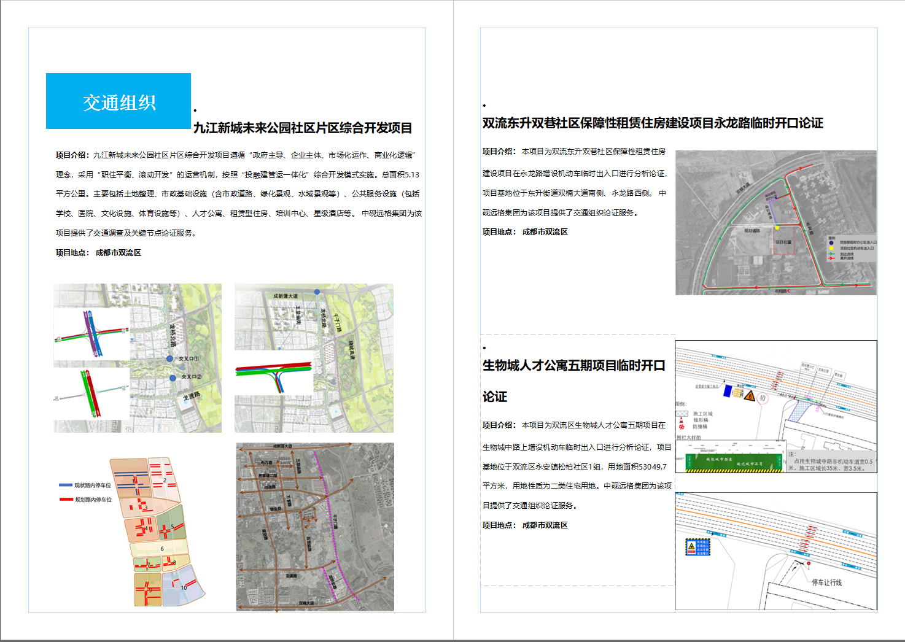The width and height of the screenshot is (905, 642).
Task: Click the line starting 理念，采用“职住平衡、滚动开发”
Action: click(238, 175)
